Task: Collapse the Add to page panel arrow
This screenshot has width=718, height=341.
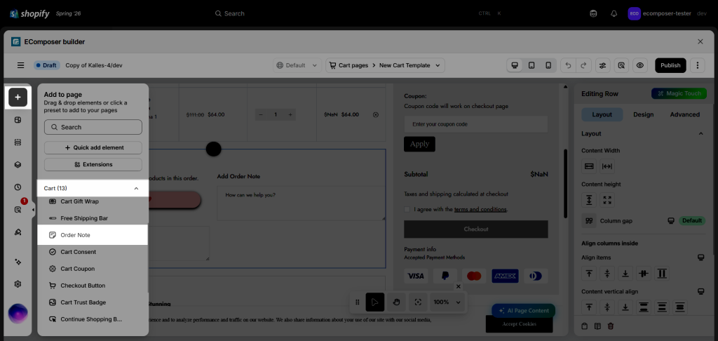Action: tap(33, 210)
